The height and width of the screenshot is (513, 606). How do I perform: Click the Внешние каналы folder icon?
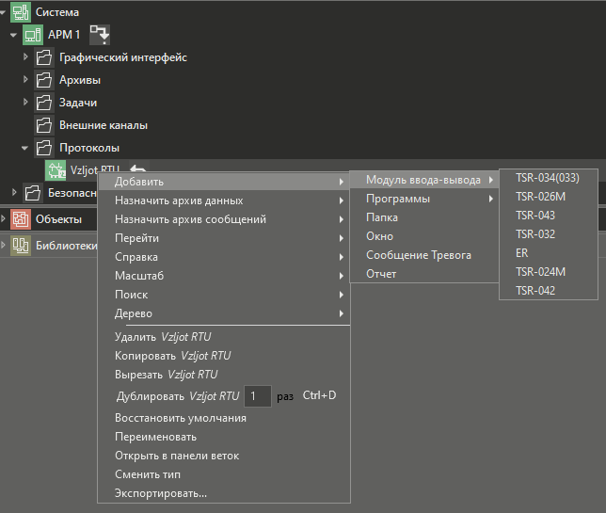point(44,125)
